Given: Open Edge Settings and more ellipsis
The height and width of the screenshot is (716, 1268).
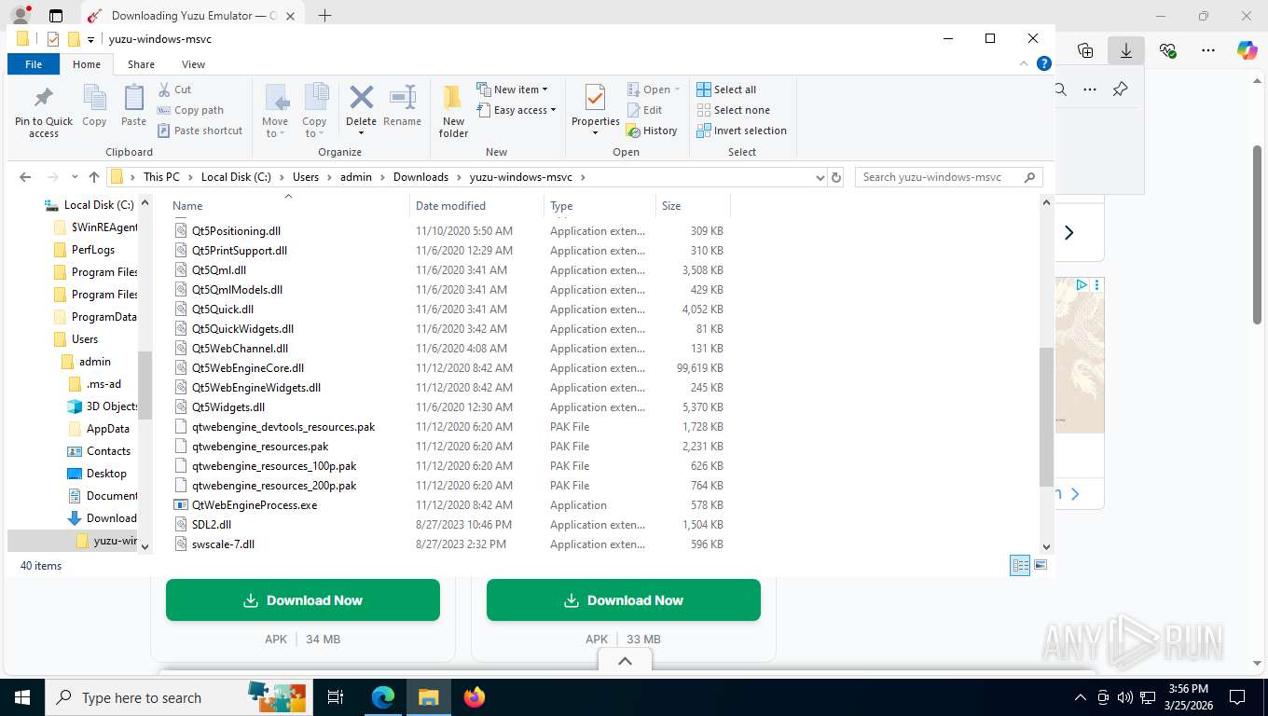Looking at the screenshot, I should coord(1208,51).
